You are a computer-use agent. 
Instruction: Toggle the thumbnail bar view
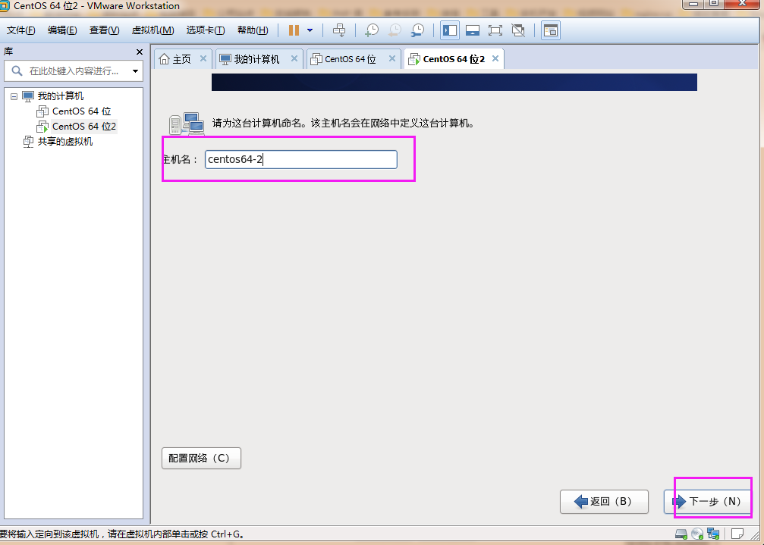473,30
